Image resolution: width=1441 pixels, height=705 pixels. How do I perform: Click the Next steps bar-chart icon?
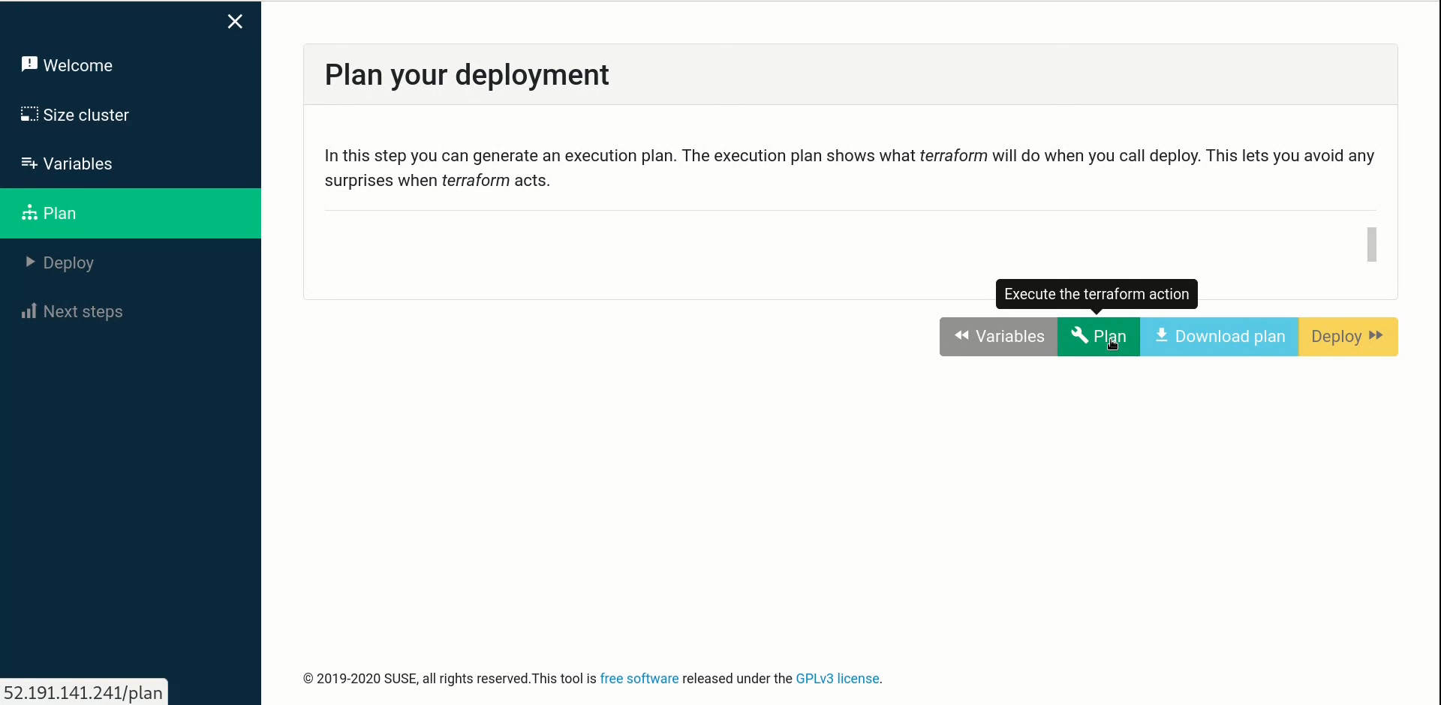tap(29, 311)
